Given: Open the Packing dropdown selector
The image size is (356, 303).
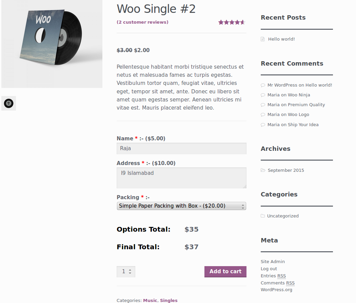Looking at the screenshot, I should point(181,206).
